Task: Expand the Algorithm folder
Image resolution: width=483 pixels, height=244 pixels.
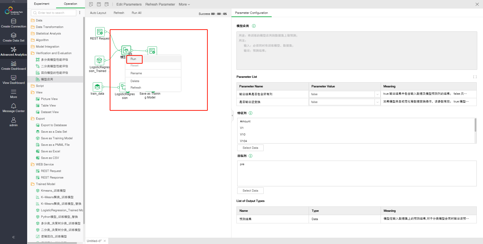Action: [40, 40]
